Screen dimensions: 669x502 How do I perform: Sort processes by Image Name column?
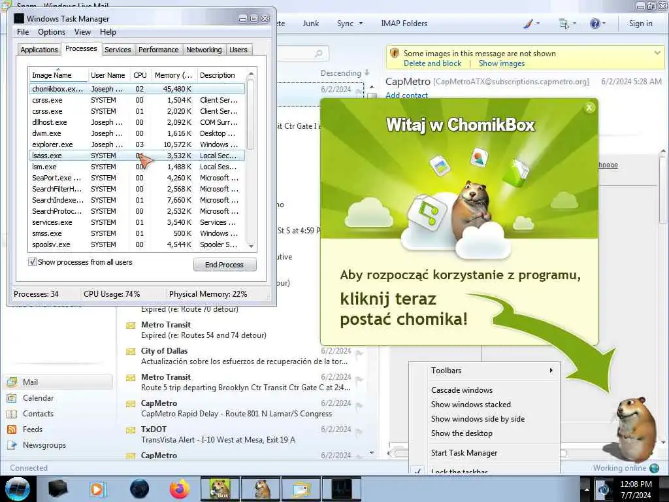pyautogui.click(x=58, y=75)
